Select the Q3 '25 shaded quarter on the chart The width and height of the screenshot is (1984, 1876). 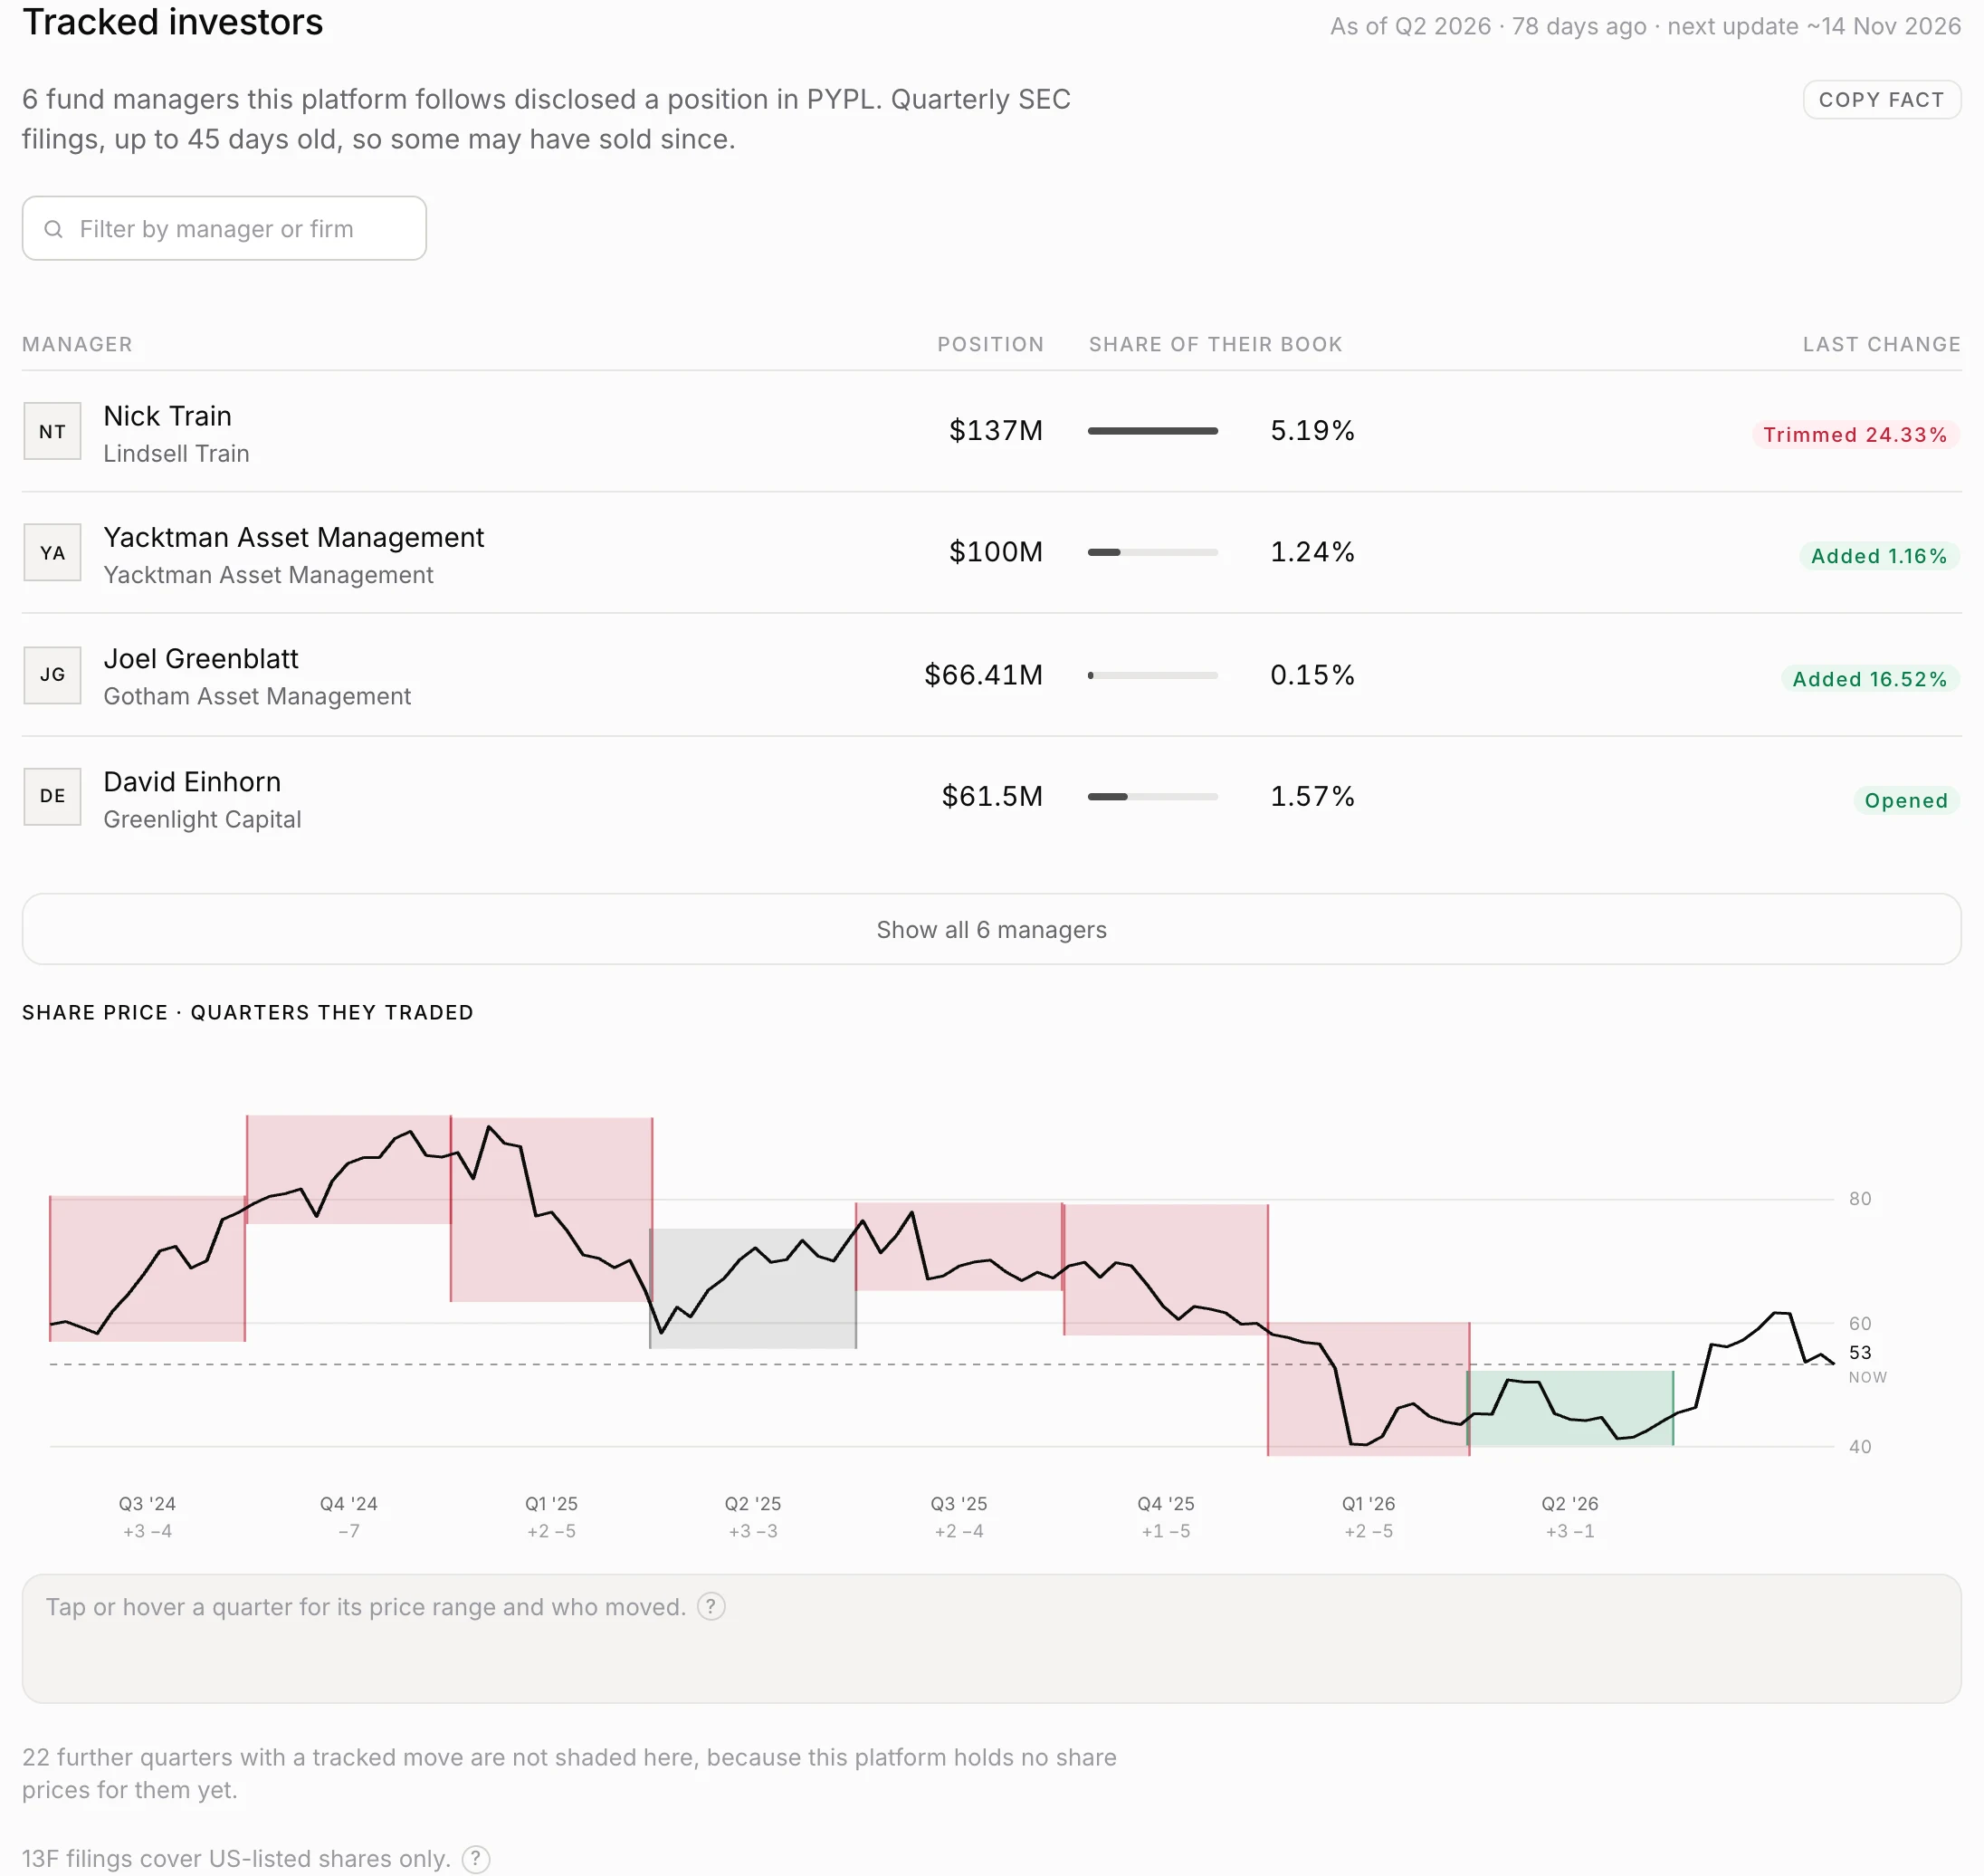coord(959,1246)
